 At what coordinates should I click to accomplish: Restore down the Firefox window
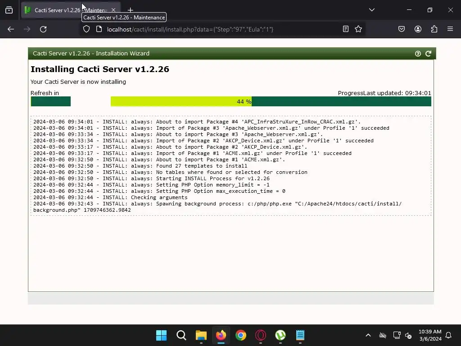pos(430,10)
